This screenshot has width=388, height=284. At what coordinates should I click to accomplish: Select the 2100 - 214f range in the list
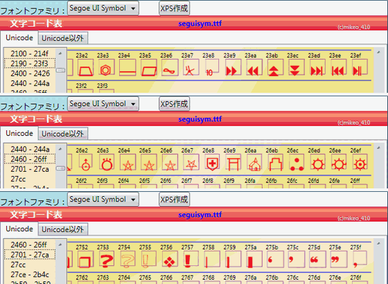[30, 53]
